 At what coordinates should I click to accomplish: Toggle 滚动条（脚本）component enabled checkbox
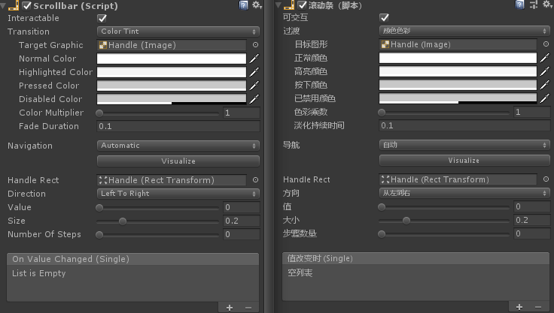302,5
